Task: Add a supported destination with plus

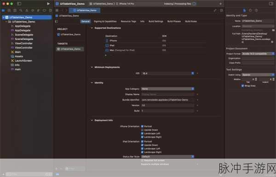Action: (x=106, y=55)
